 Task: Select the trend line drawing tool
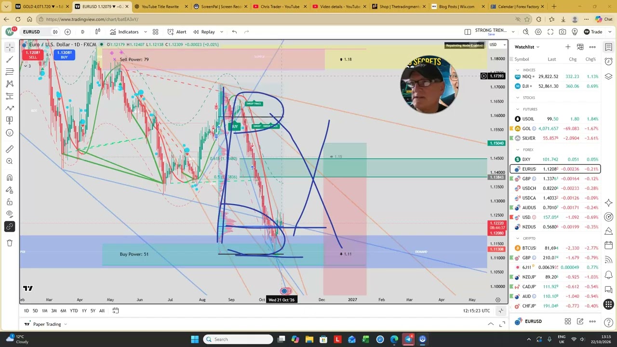10,59
